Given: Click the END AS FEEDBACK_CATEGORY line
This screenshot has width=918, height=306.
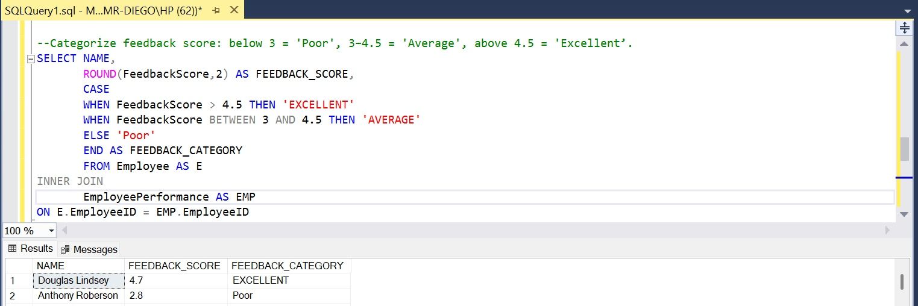Looking at the screenshot, I should (x=163, y=151).
